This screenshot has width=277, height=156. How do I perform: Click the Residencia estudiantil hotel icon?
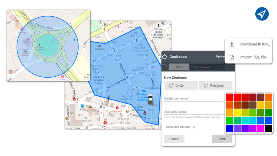click(x=144, y=91)
